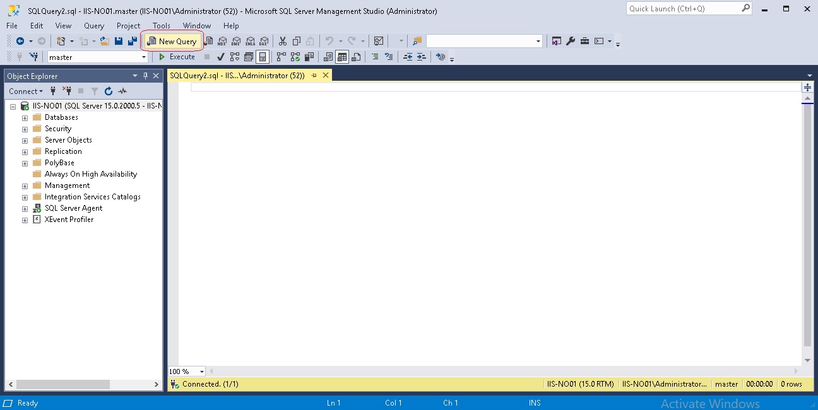Start a new DAX query
Viewport: 818px width, 410px height.
click(x=264, y=41)
